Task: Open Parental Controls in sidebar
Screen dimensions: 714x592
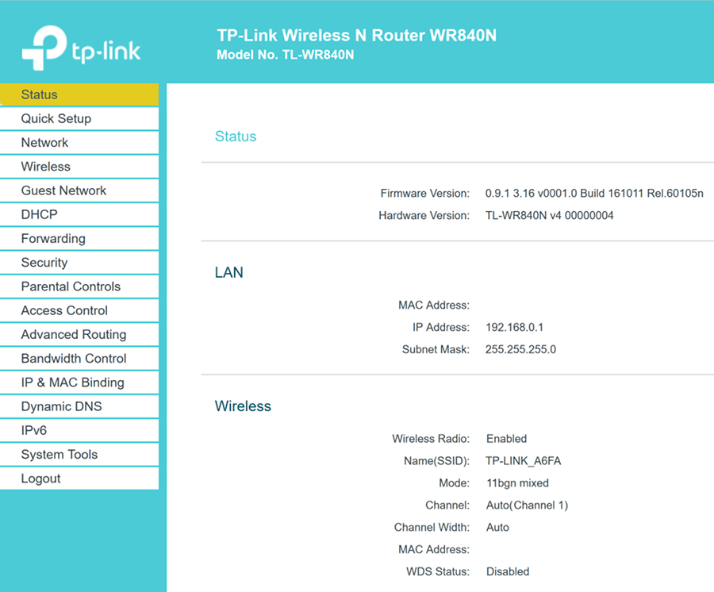Action: pos(79,286)
